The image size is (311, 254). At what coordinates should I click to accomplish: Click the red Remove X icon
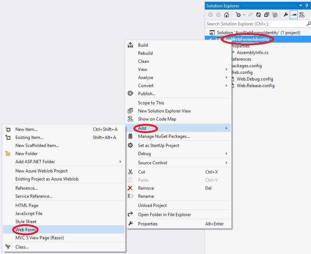coord(130,188)
